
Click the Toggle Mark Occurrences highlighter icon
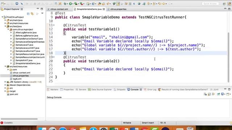(x=118, y=4)
